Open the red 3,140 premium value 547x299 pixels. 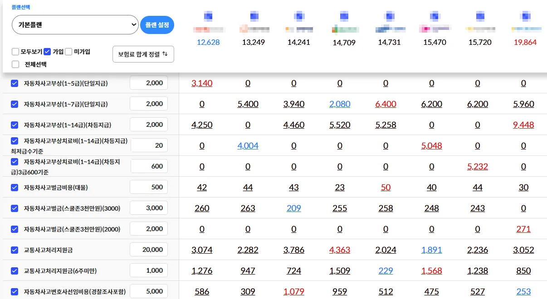202,83
